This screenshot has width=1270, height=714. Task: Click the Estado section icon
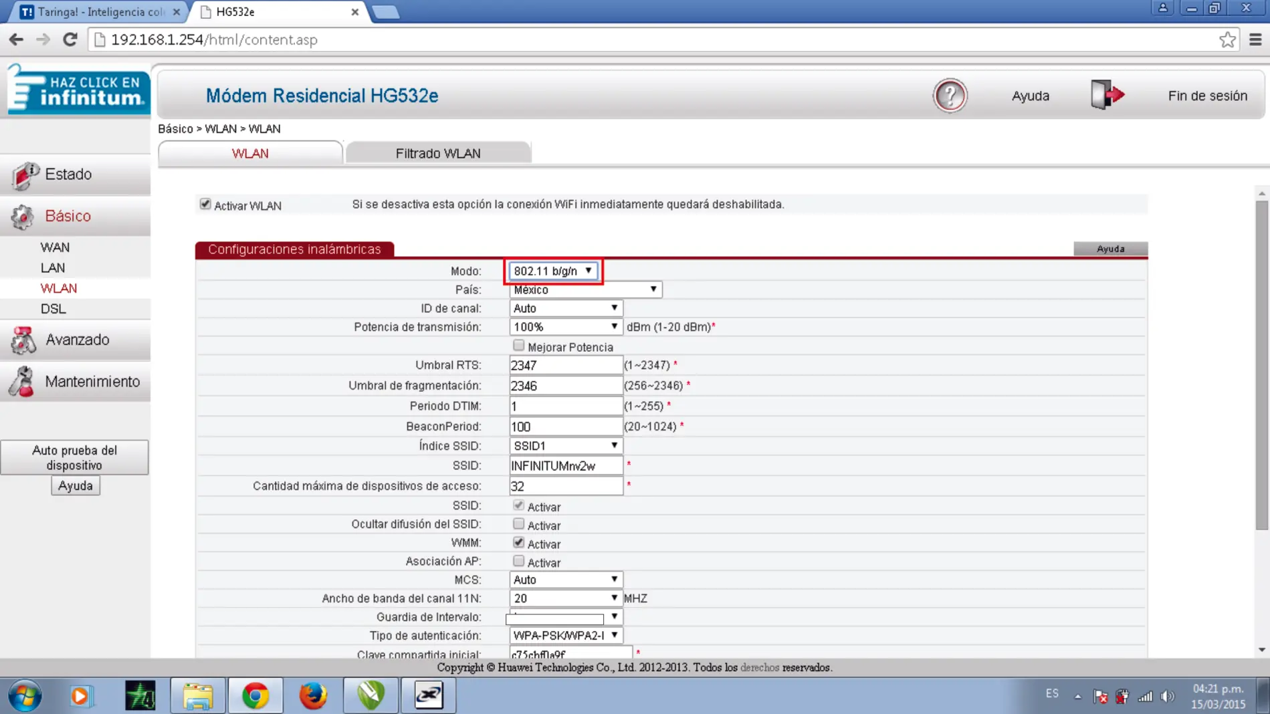(x=25, y=175)
